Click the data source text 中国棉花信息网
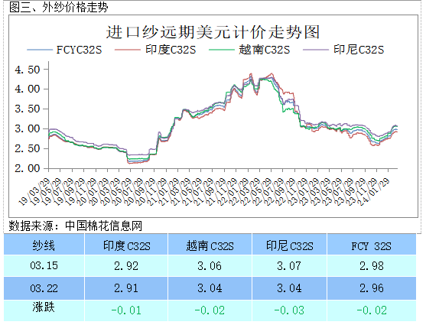 (x=103, y=226)
